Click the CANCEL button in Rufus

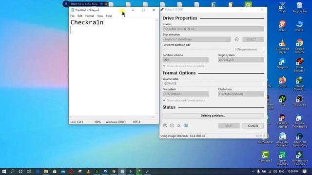(x=253, y=126)
